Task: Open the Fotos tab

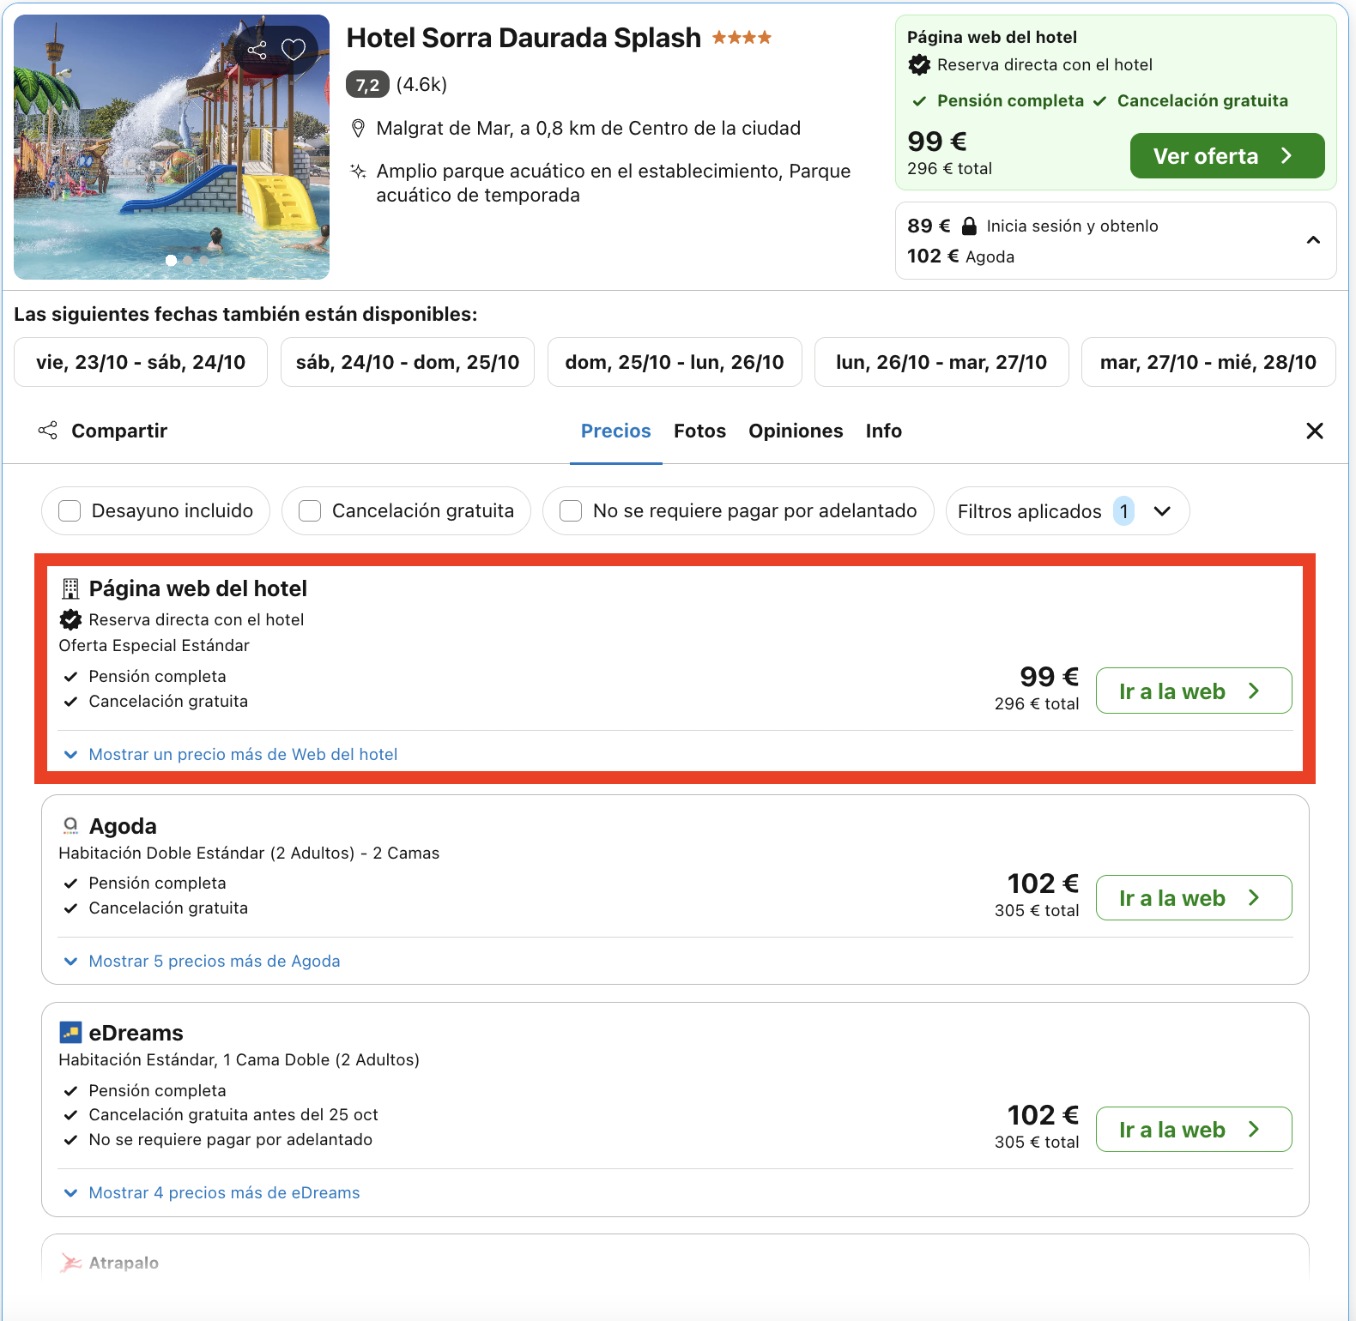Action: [x=699, y=431]
